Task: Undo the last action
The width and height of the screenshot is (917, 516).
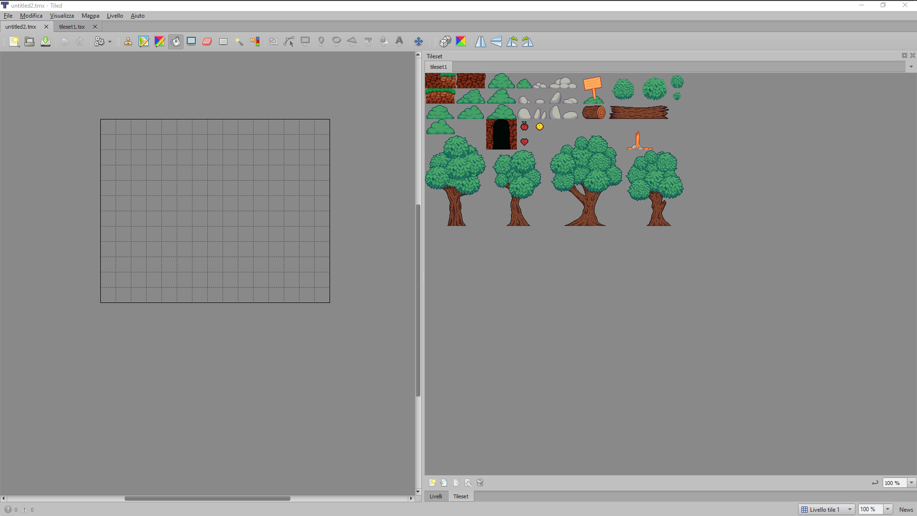Action: point(65,42)
